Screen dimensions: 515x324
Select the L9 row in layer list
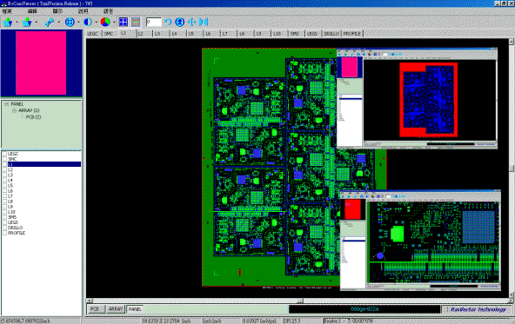(42, 207)
